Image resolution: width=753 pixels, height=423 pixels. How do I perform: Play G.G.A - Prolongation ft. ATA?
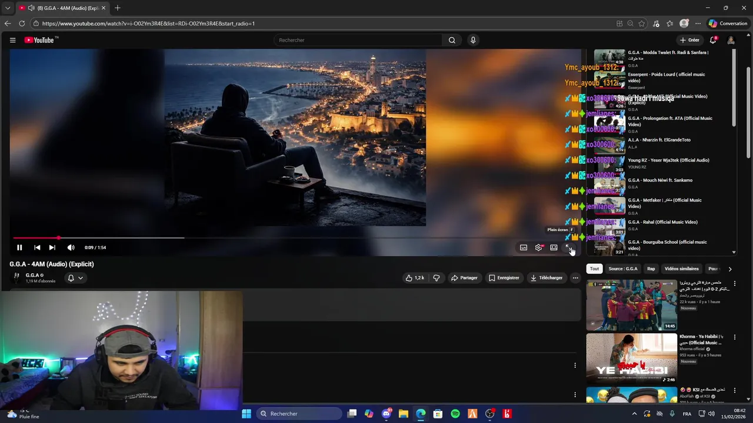pyautogui.click(x=662, y=124)
